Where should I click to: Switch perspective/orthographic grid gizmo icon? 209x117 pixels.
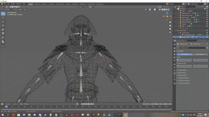point(170,32)
